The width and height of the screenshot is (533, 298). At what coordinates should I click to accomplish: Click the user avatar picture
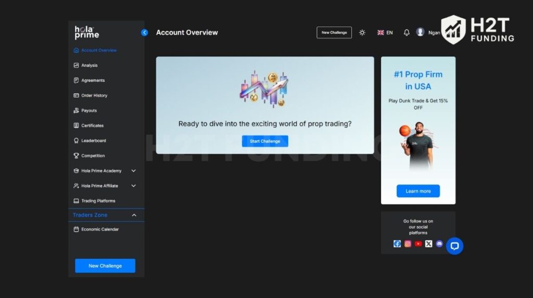[x=420, y=32]
